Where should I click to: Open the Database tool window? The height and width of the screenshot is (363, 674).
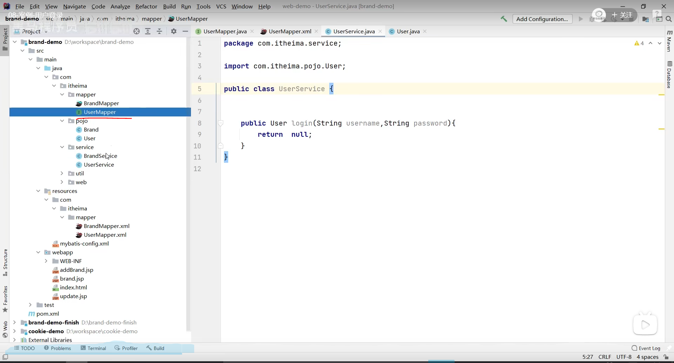669,74
